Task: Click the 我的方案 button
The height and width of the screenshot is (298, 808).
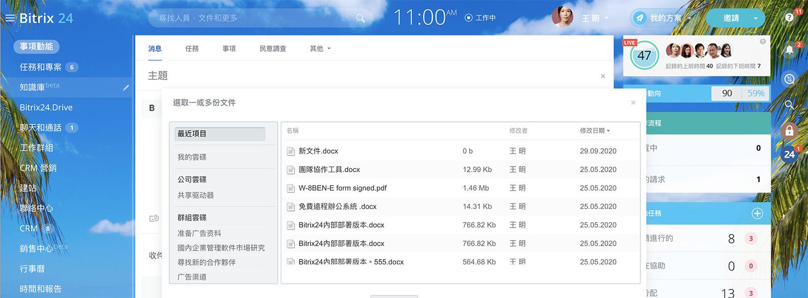Action: [x=666, y=18]
